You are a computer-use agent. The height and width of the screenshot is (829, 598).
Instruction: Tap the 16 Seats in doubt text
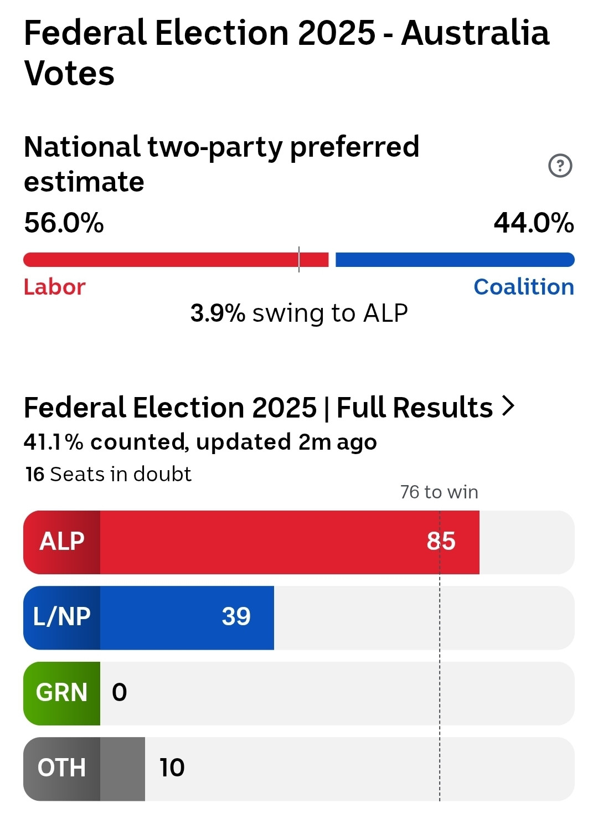[108, 474]
